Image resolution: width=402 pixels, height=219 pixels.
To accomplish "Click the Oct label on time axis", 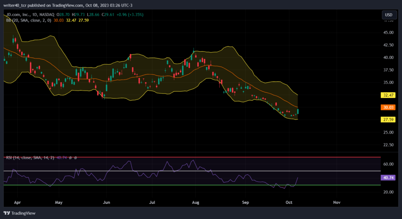I will (289, 203).
